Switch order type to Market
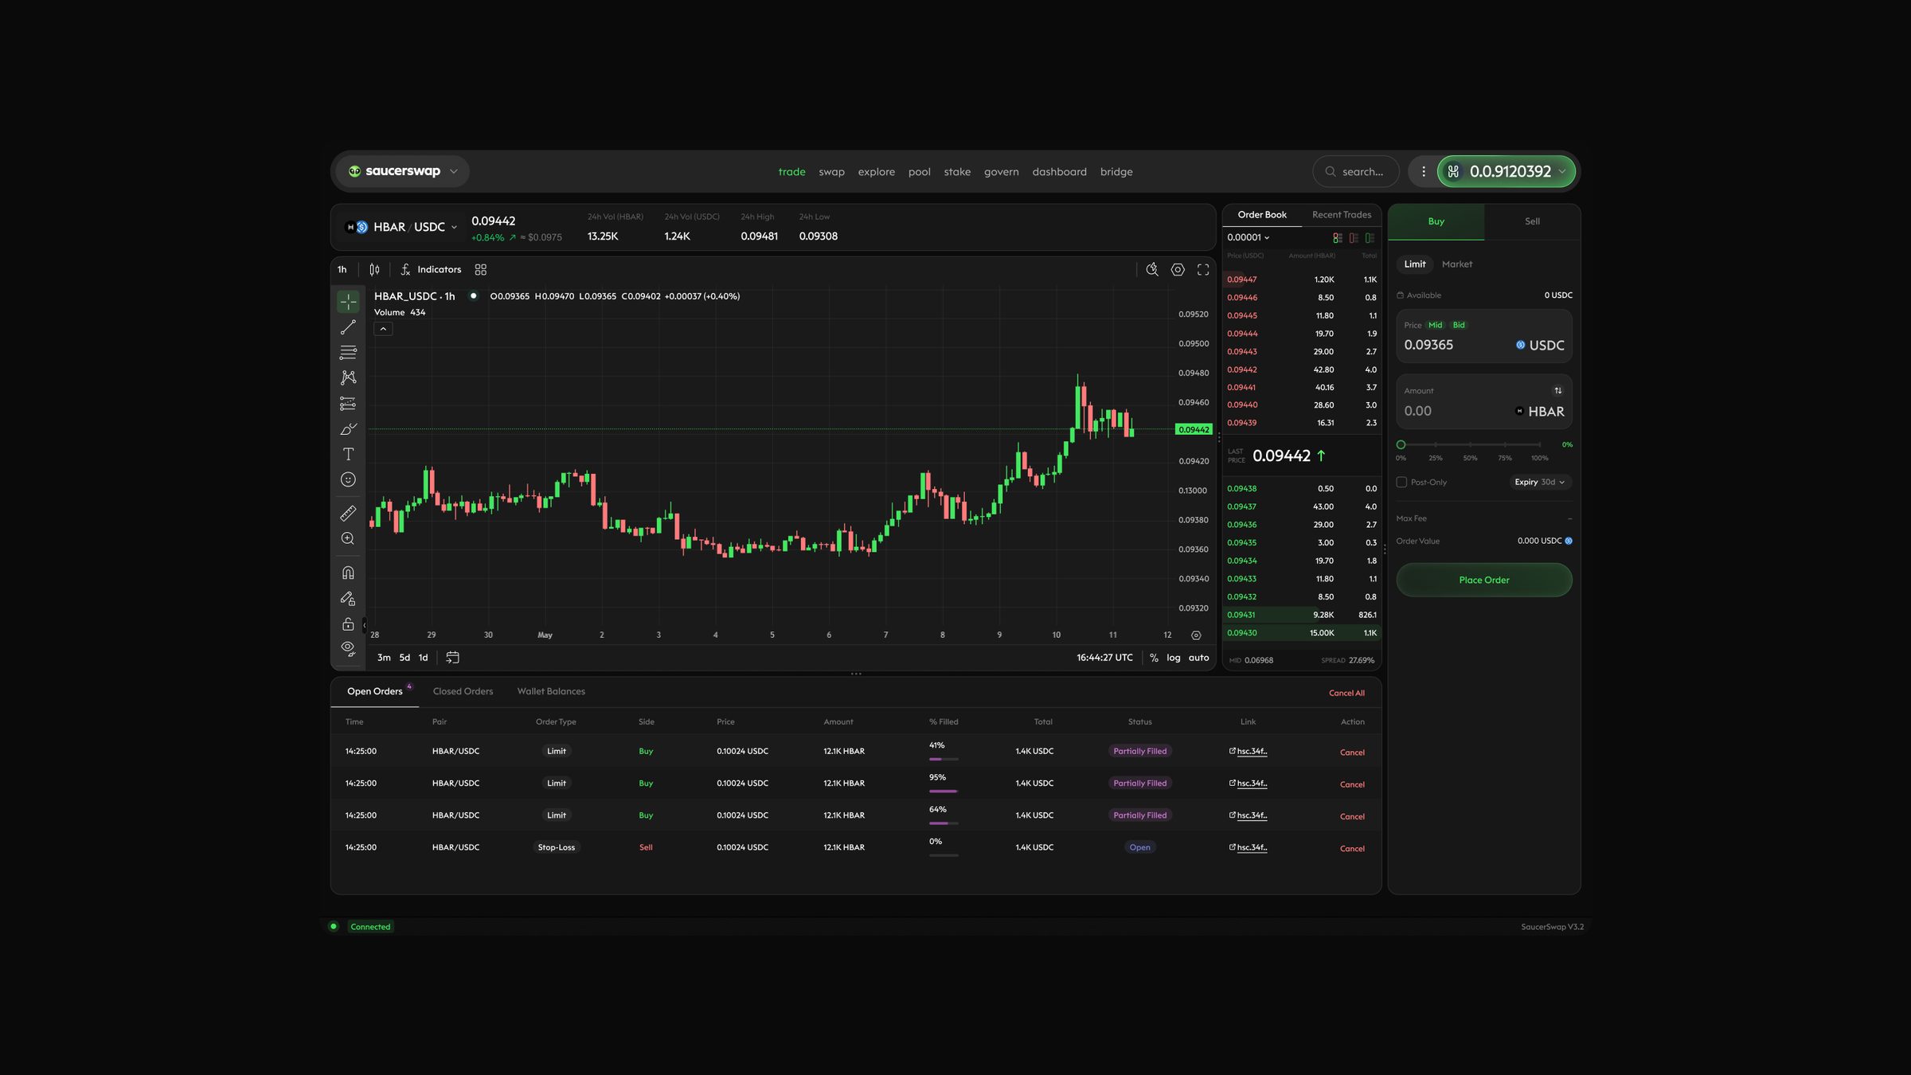Image resolution: width=1911 pixels, height=1075 pixels. [x=1457, y=264]
